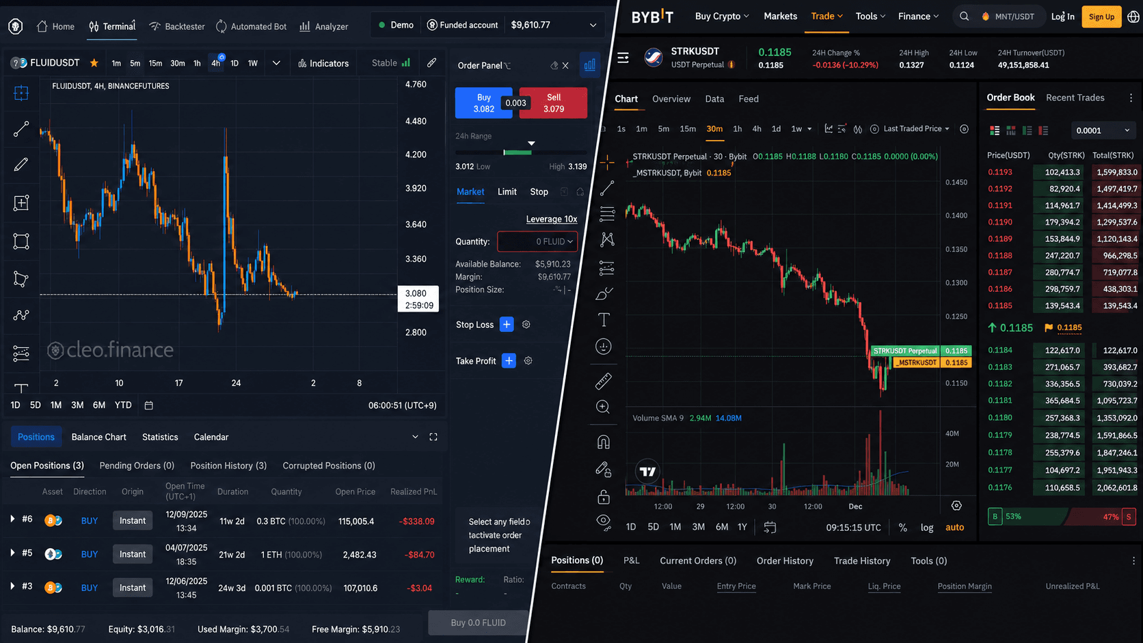Image resolution: width=1143 pixels, height=643 pixels.
Task: Select the trend line tool in cleo.finance chart
Action: pyautogui.click(x=21, y=128)
